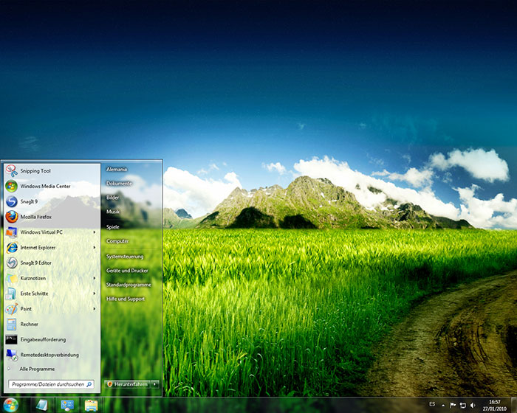Show hidden tray icons with the arrow

pos(442,405)
